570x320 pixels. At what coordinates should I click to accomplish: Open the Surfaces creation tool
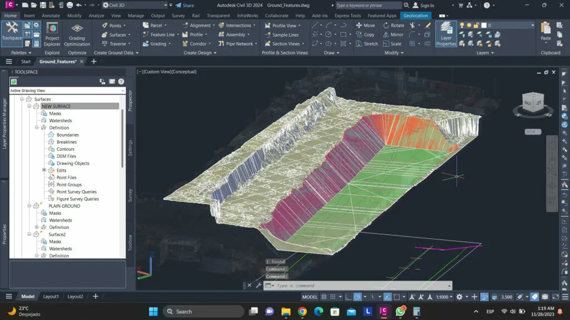116,34
